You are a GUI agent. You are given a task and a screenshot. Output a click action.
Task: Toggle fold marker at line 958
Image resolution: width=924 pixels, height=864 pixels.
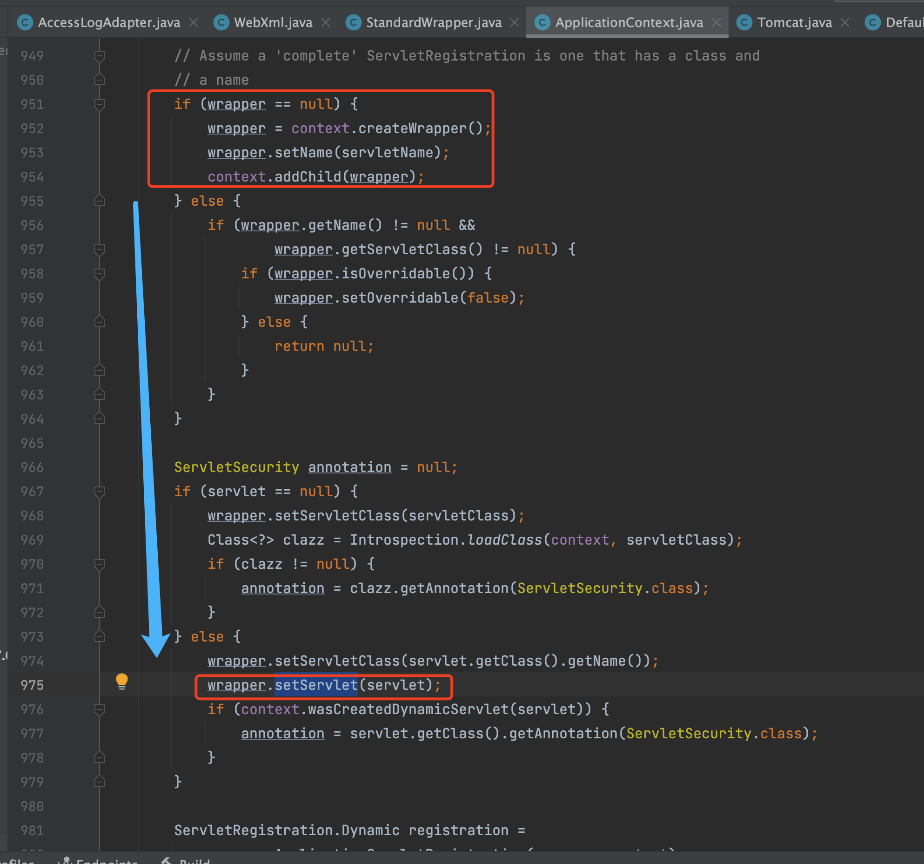pyautogui.click(x=99, y=274)
